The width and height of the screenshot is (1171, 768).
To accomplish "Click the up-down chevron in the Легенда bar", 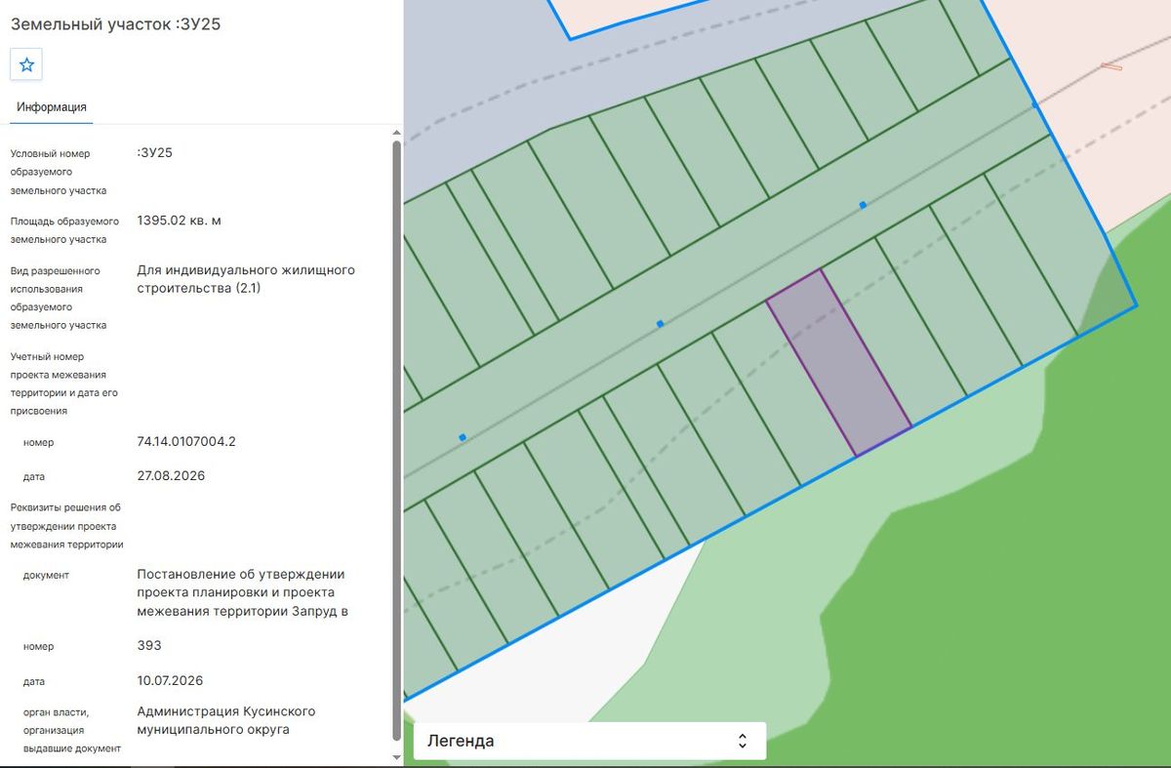I will [743, 741].
